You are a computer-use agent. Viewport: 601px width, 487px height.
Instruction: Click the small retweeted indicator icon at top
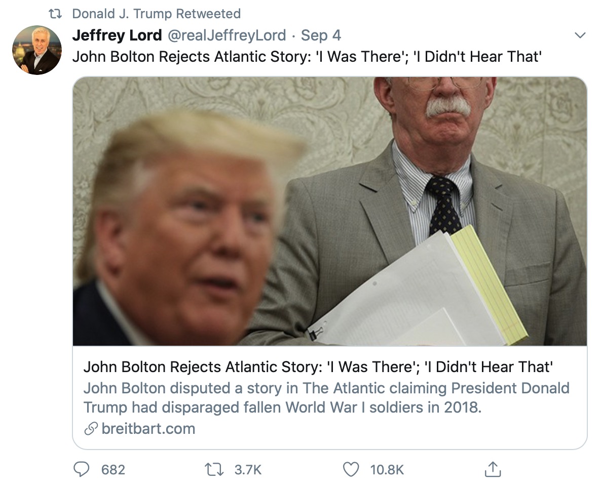pos(56,14)
